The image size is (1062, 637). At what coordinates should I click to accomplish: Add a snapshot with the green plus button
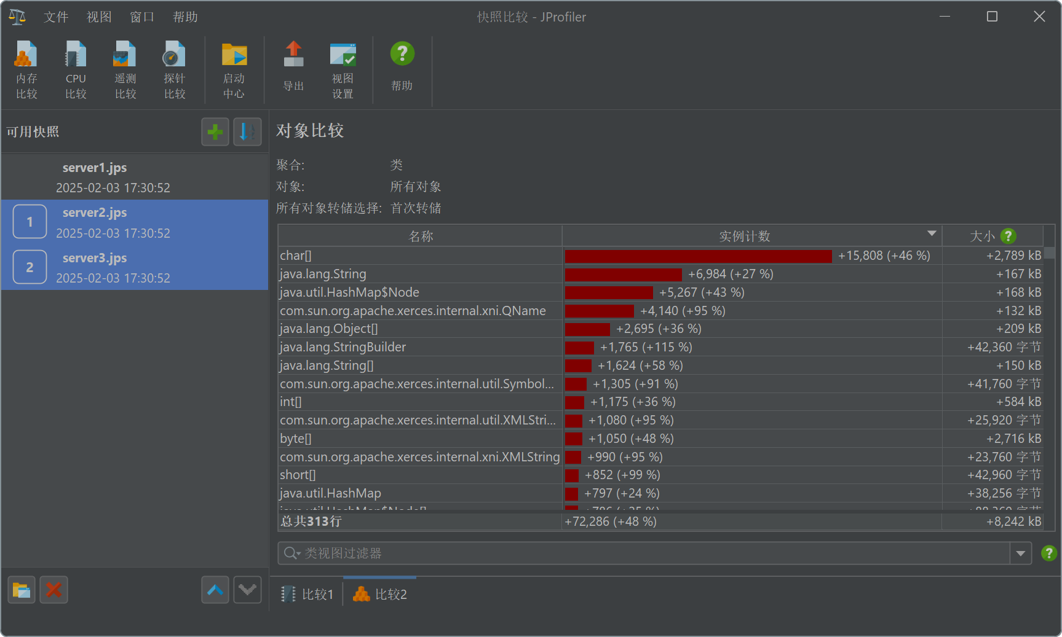[215, 131]
